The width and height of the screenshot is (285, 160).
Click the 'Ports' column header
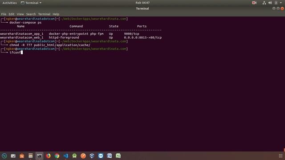click(x=142, y=26)
